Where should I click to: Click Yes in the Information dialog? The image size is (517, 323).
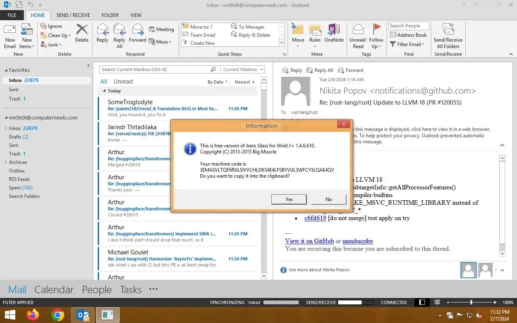[x=289, y=199]
